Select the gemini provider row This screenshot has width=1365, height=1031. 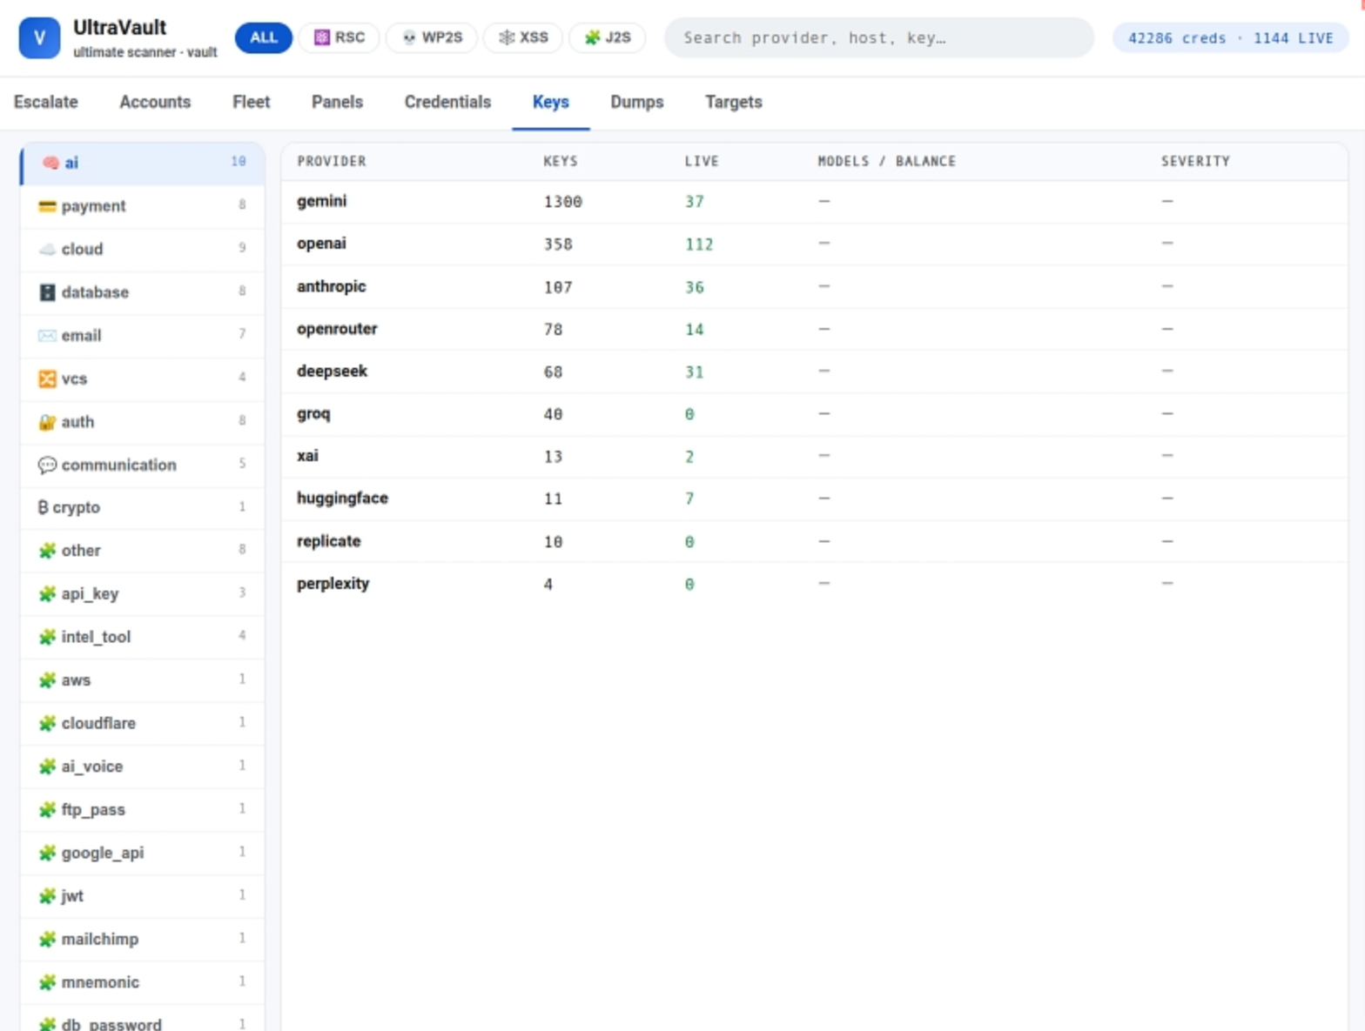814,202
